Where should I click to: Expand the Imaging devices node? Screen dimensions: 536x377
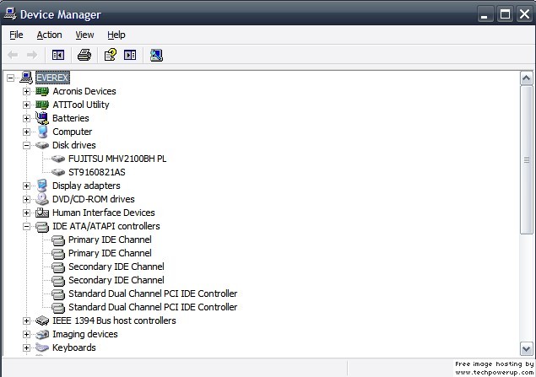point(26,334)
